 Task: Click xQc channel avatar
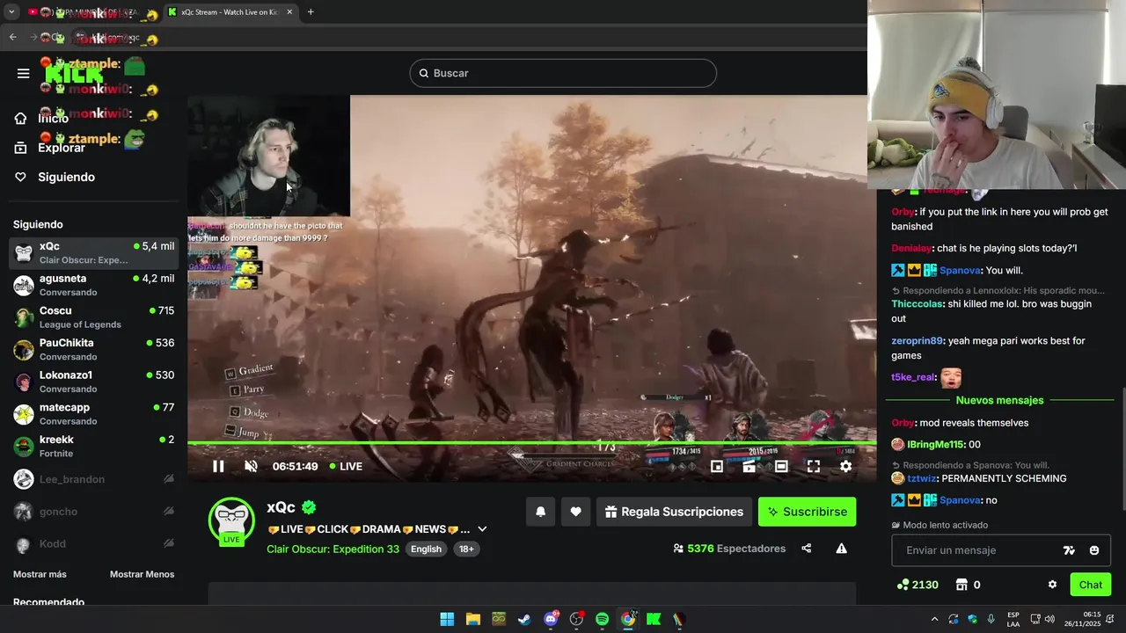tap(231, 520)
